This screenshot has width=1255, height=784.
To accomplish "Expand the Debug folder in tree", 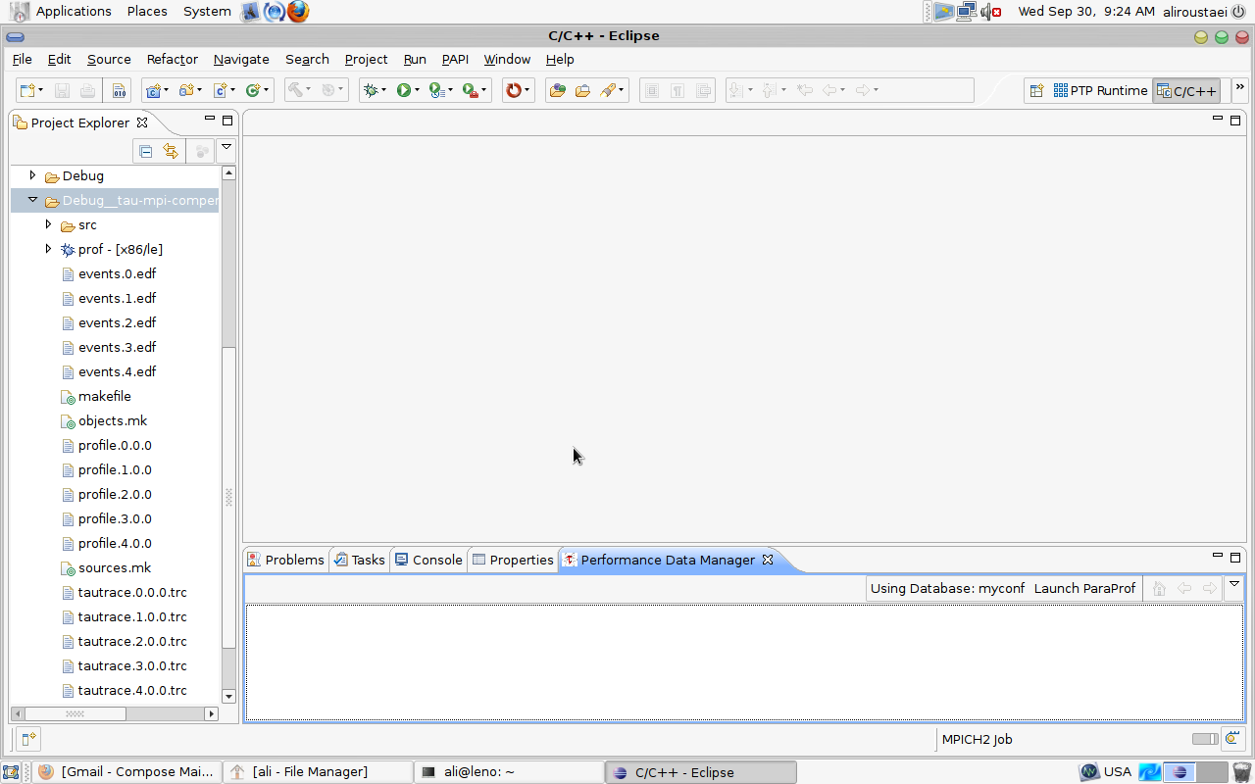I will point(32,175).
